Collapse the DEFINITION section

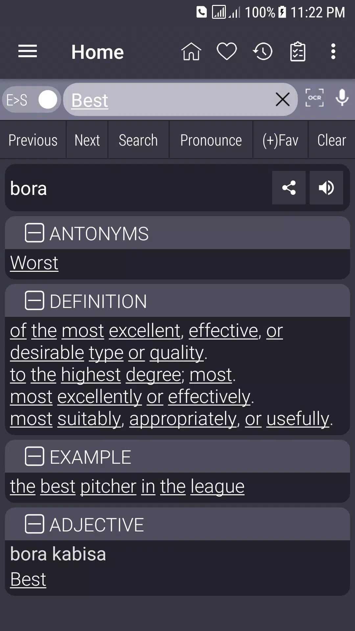tap(34, 301)
